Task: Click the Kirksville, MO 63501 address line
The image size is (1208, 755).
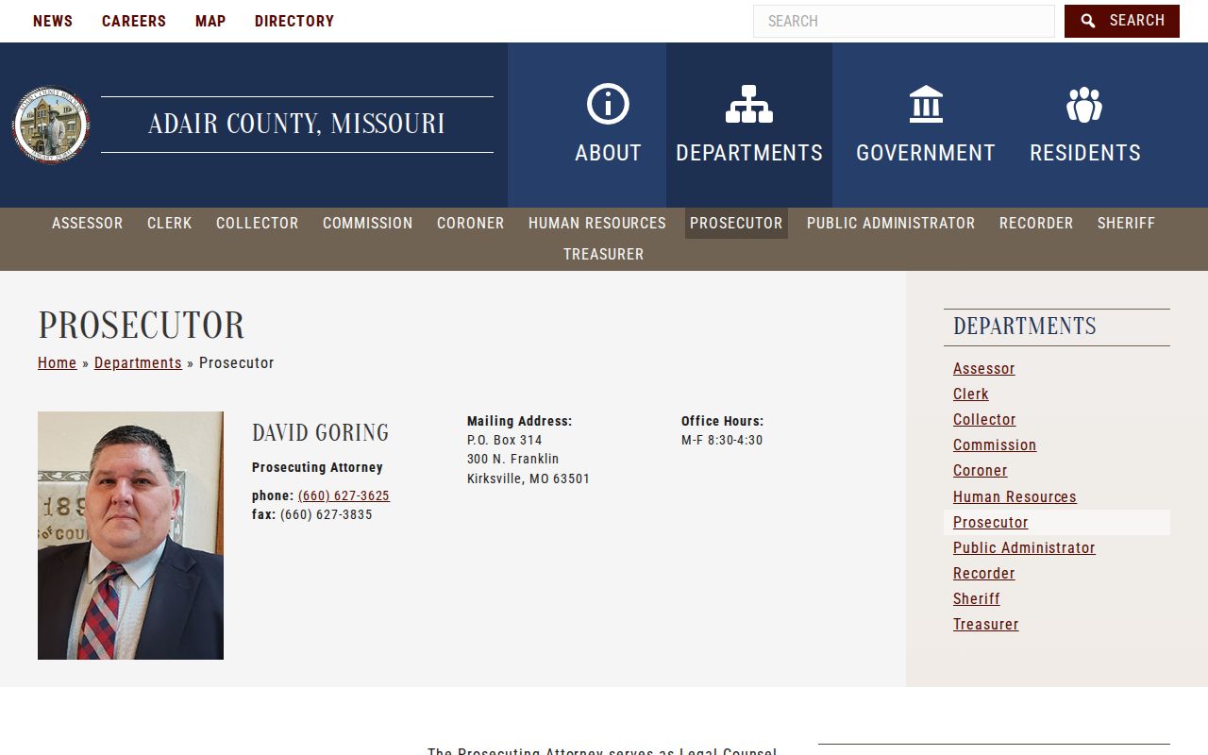Action: coord(528,478)
